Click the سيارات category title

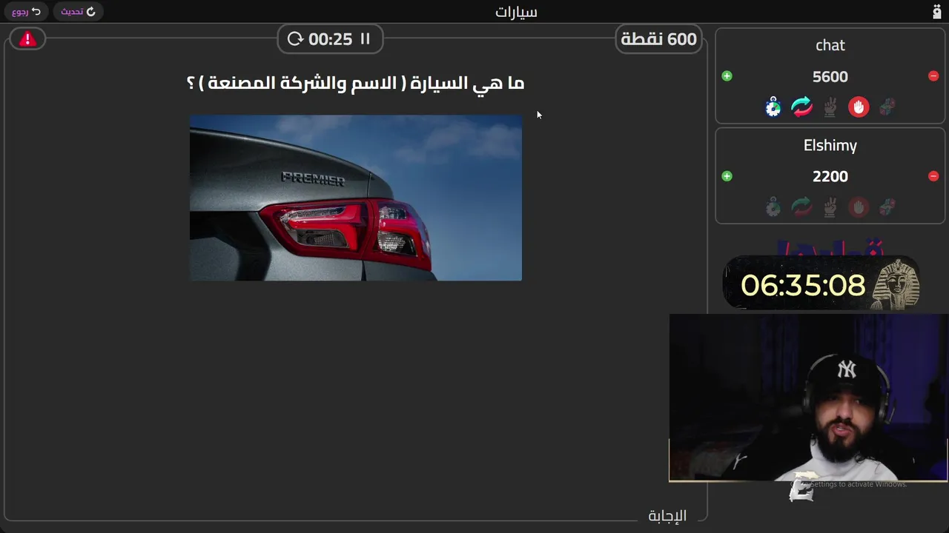click(x=516, y=12)
